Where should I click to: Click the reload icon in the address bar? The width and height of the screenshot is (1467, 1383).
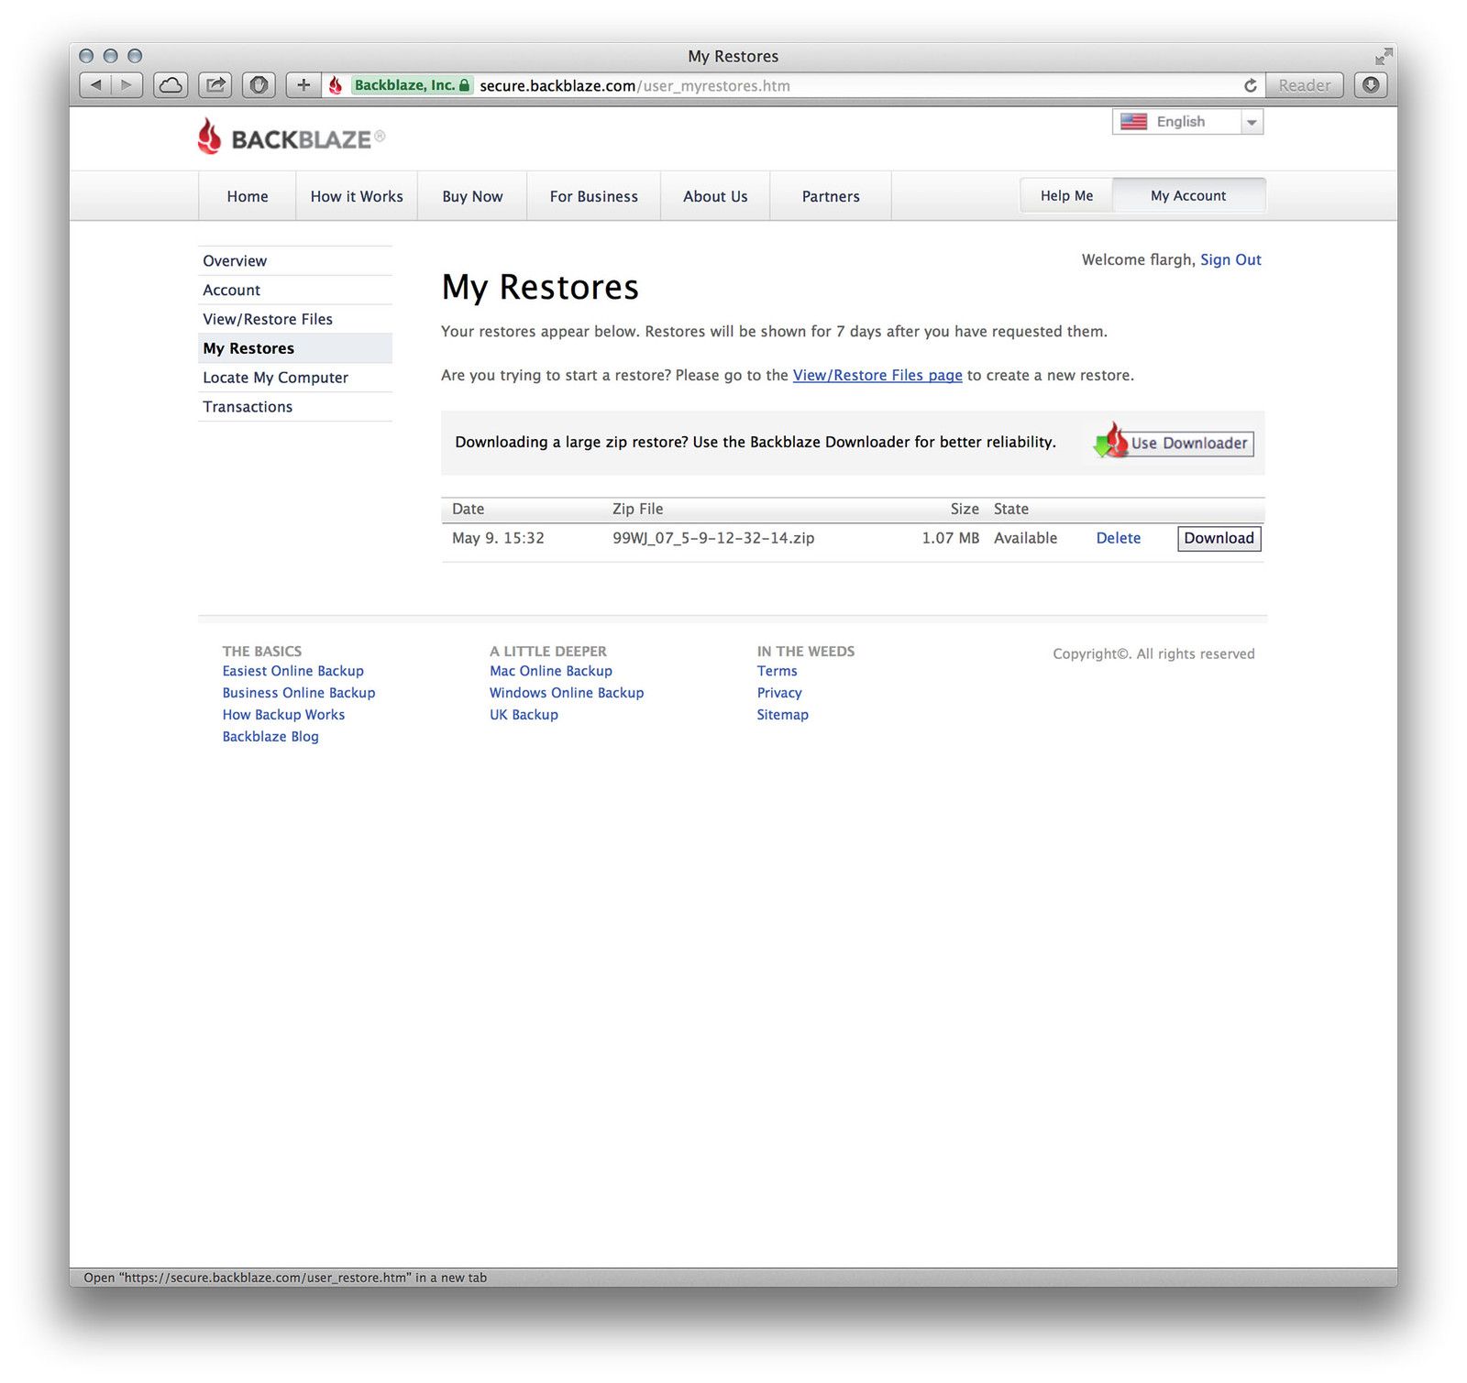point(1250,85)
